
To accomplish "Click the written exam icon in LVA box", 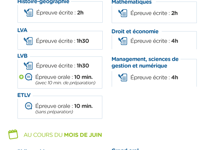I will 28,41.
